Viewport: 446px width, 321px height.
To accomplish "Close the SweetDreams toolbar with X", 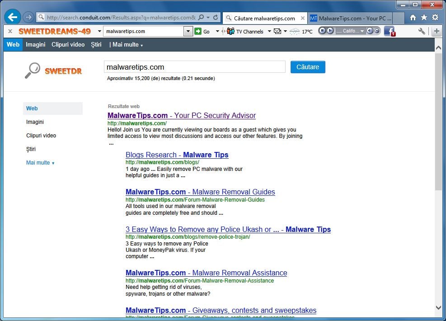I will coord(10,31).
